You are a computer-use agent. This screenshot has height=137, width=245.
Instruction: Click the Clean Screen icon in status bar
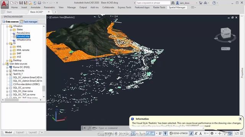[x=237, y=133]
